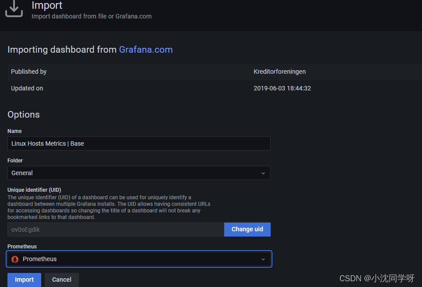422x287 pixels.
Task: Click the Unique identifier (UID) label
Action: tap(34, 190)
